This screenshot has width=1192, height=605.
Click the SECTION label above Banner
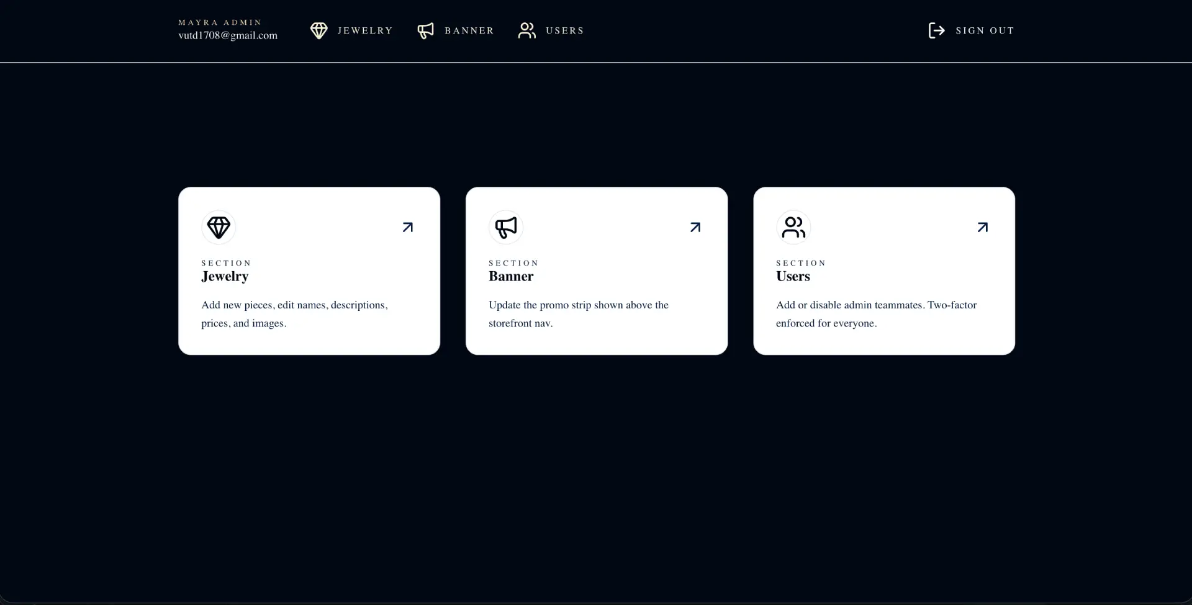pos(513,263)
